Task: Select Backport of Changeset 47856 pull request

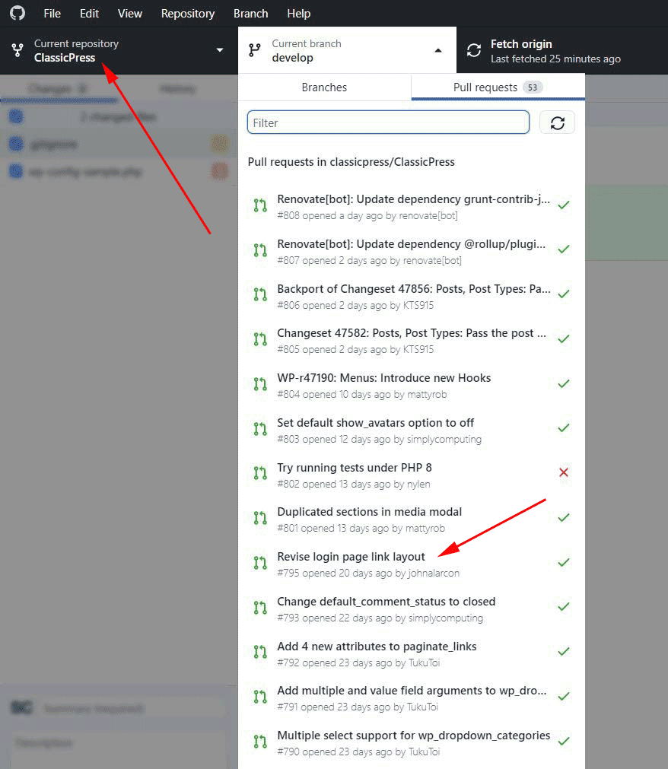Action: coord(412,296)
